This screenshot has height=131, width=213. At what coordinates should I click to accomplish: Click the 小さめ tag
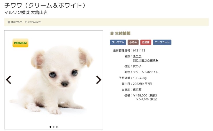(133, 42)
